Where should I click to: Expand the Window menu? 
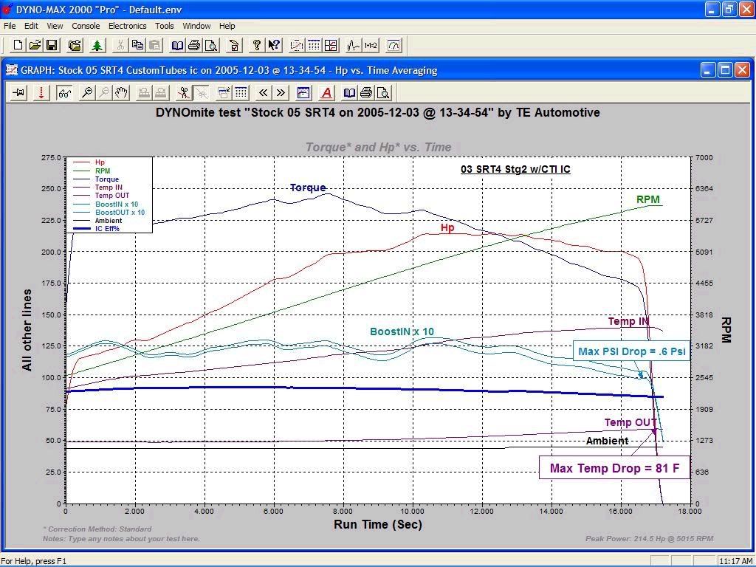196,26
